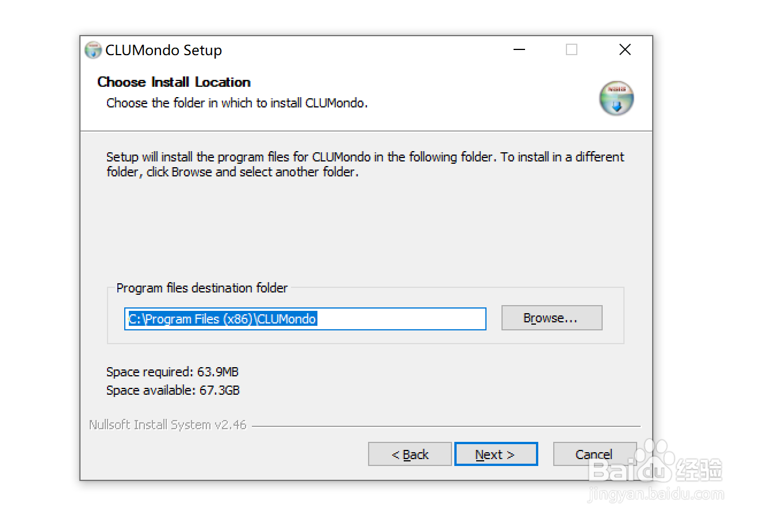The height and width of the screenshot is (520, 766).
Task: Click the setup instructions paragraph
Action: click(365, 164)
